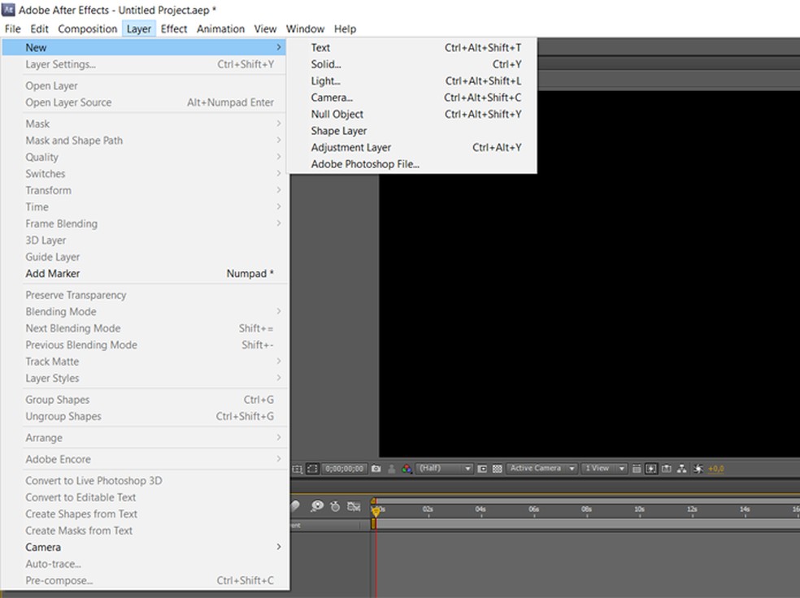The image size is (800, 598).
Task: Open the 1 View layout dropdown
Action: tap(605, 469)
